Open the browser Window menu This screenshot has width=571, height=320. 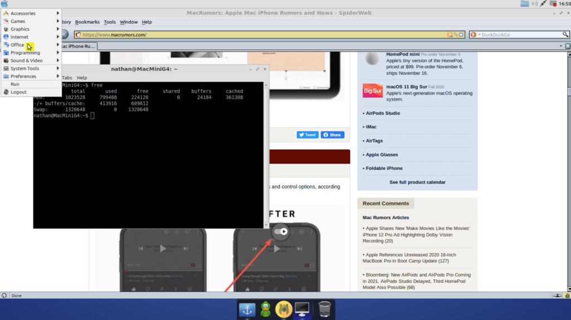tap(129, 22)
